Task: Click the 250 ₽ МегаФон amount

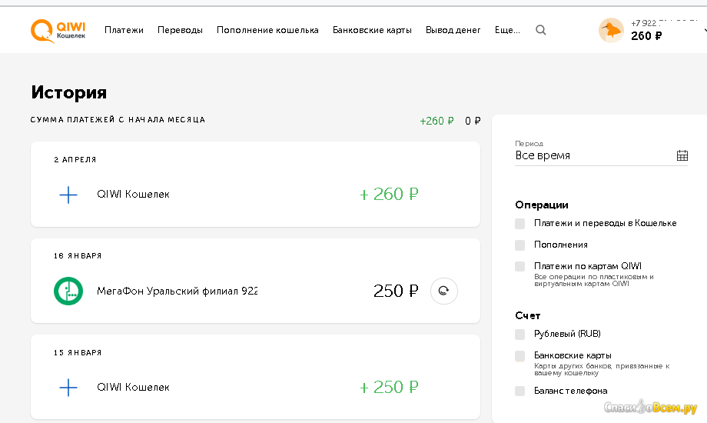Action: point(396,291)
